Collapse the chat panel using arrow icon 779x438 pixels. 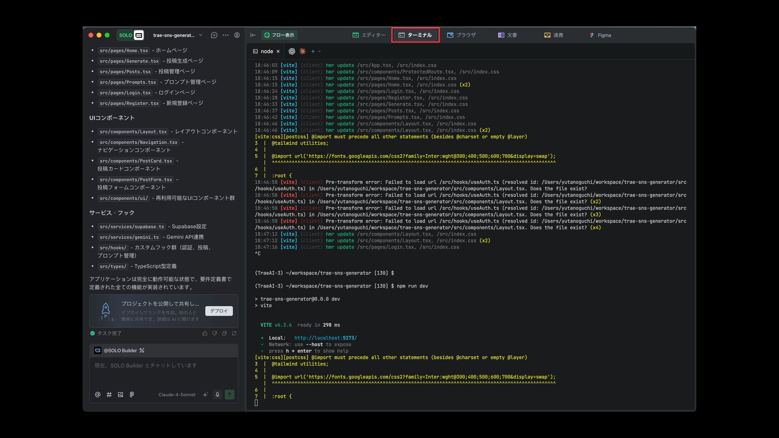point(253,35)
